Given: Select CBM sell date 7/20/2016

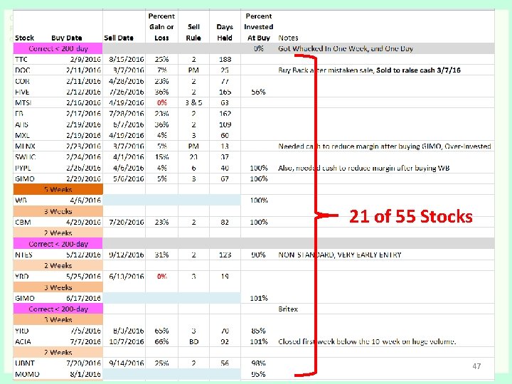Looking at the screenshot, I should coord(127,222).
